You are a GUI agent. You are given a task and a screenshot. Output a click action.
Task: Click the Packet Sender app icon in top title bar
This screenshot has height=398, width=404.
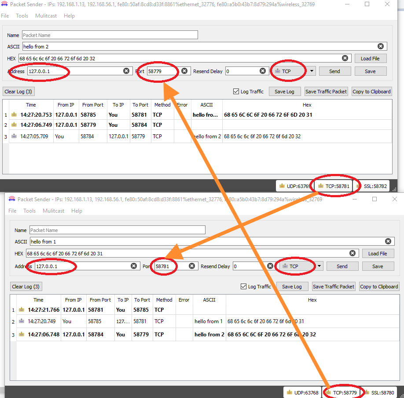[x=5, y=4]
